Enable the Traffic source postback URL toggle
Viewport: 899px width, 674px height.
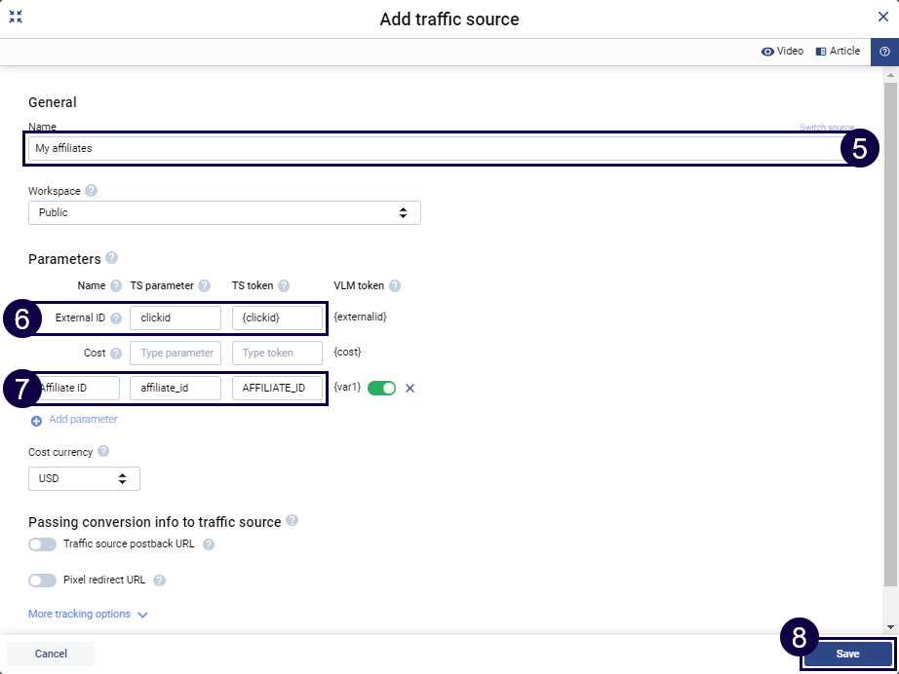(43, 544)
